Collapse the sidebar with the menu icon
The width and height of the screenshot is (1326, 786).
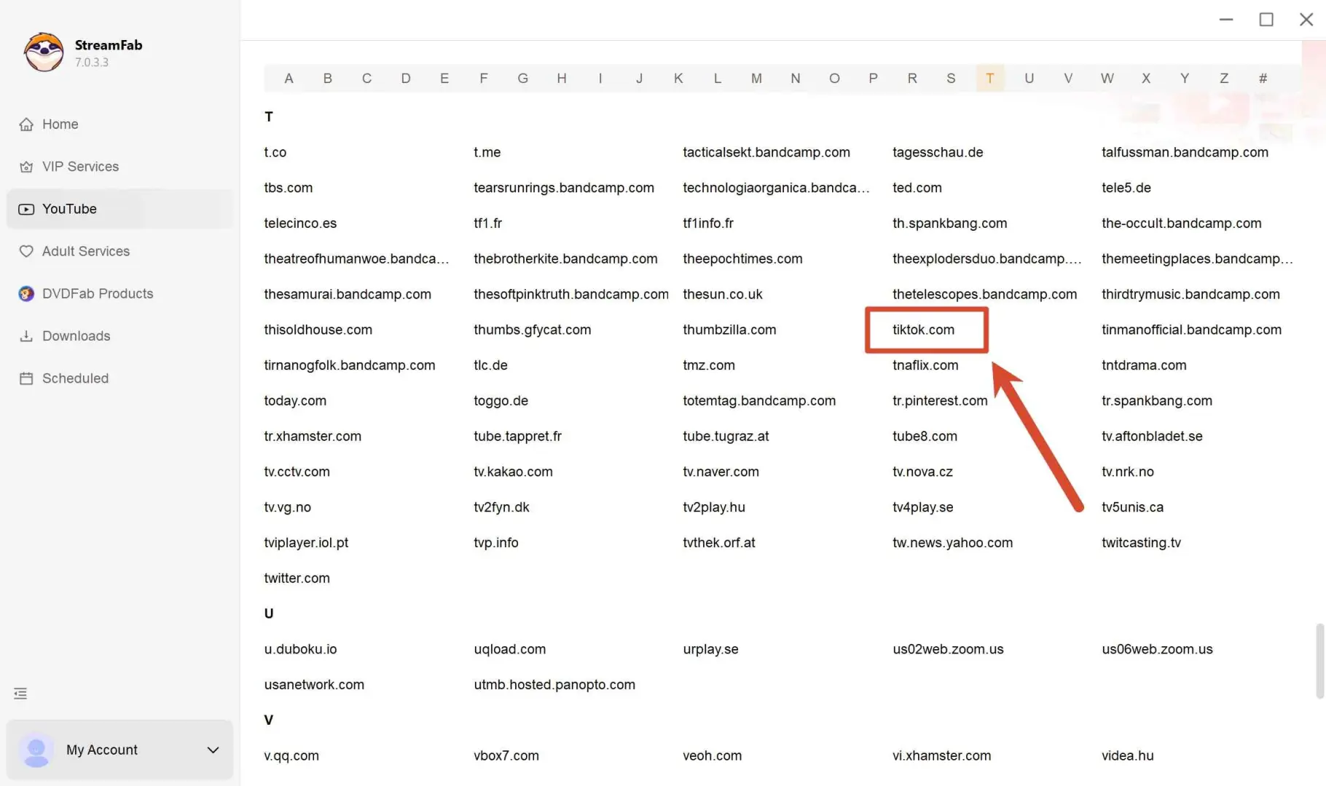[20, 694]
